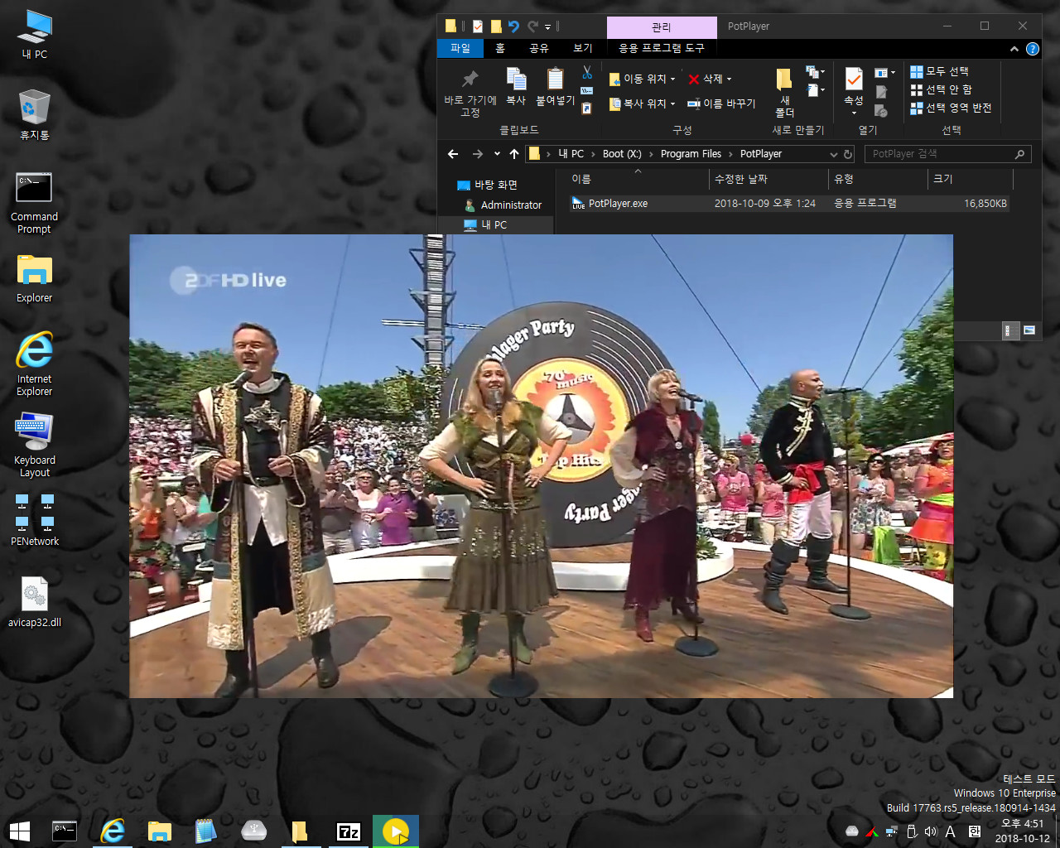
Task: Open the ribbon Open-with dropdown icon
Action: point(885,73)
